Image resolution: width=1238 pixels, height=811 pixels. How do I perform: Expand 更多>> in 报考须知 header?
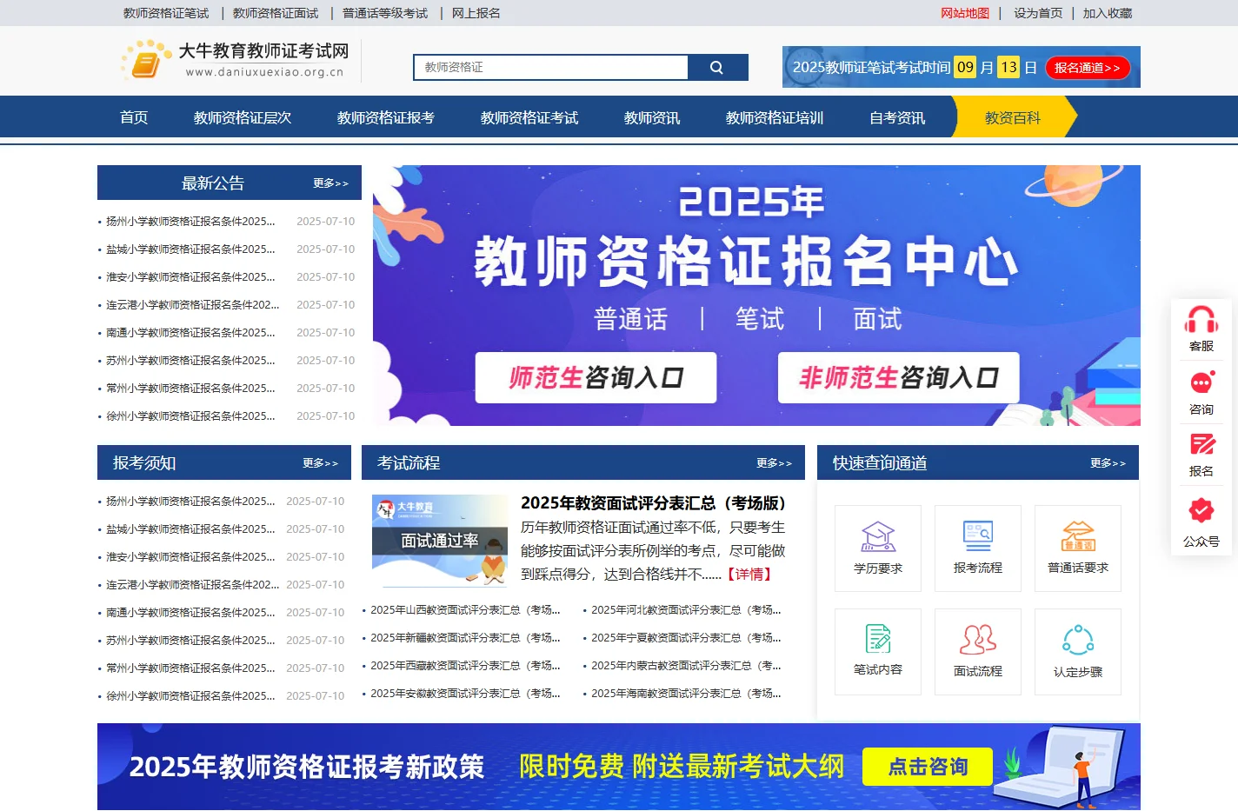coord(320,463)
